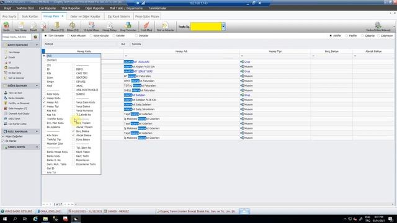Click the Yenile refresh toolbar icon

pos(6,26)
